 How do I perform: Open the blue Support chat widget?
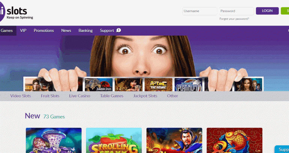coord(282,149)
